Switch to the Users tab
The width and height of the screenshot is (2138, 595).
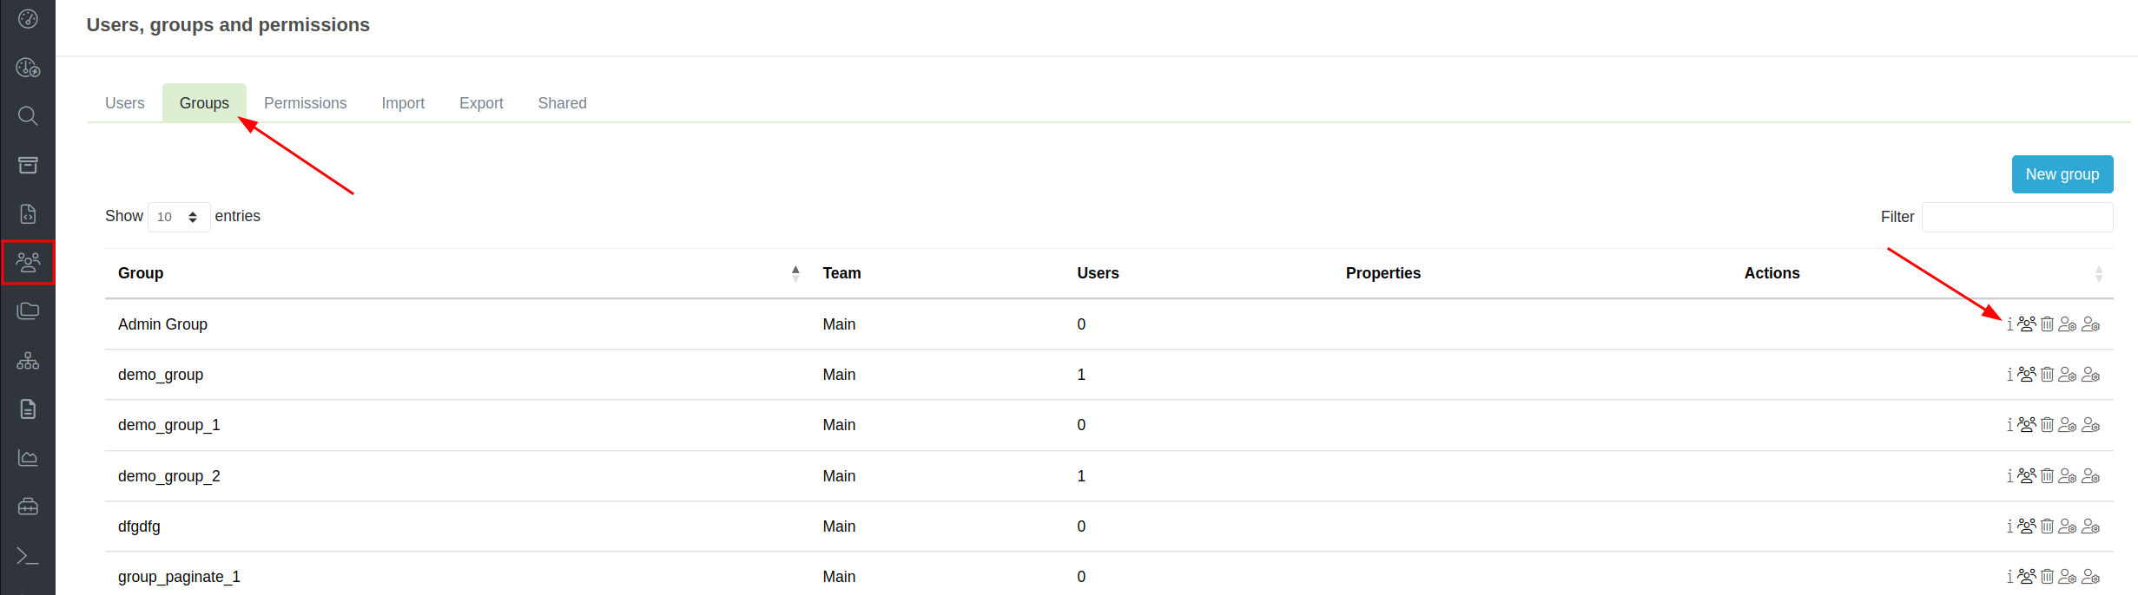pos(125,103)
